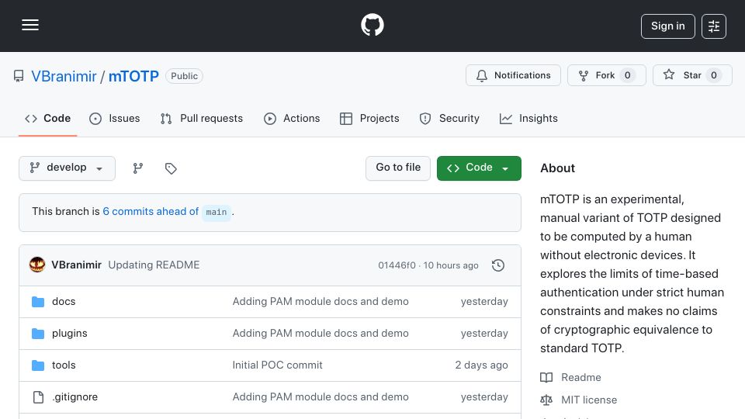Switch to the Issues tab
The width and height of the screenshot is (745, 419).
115,118
